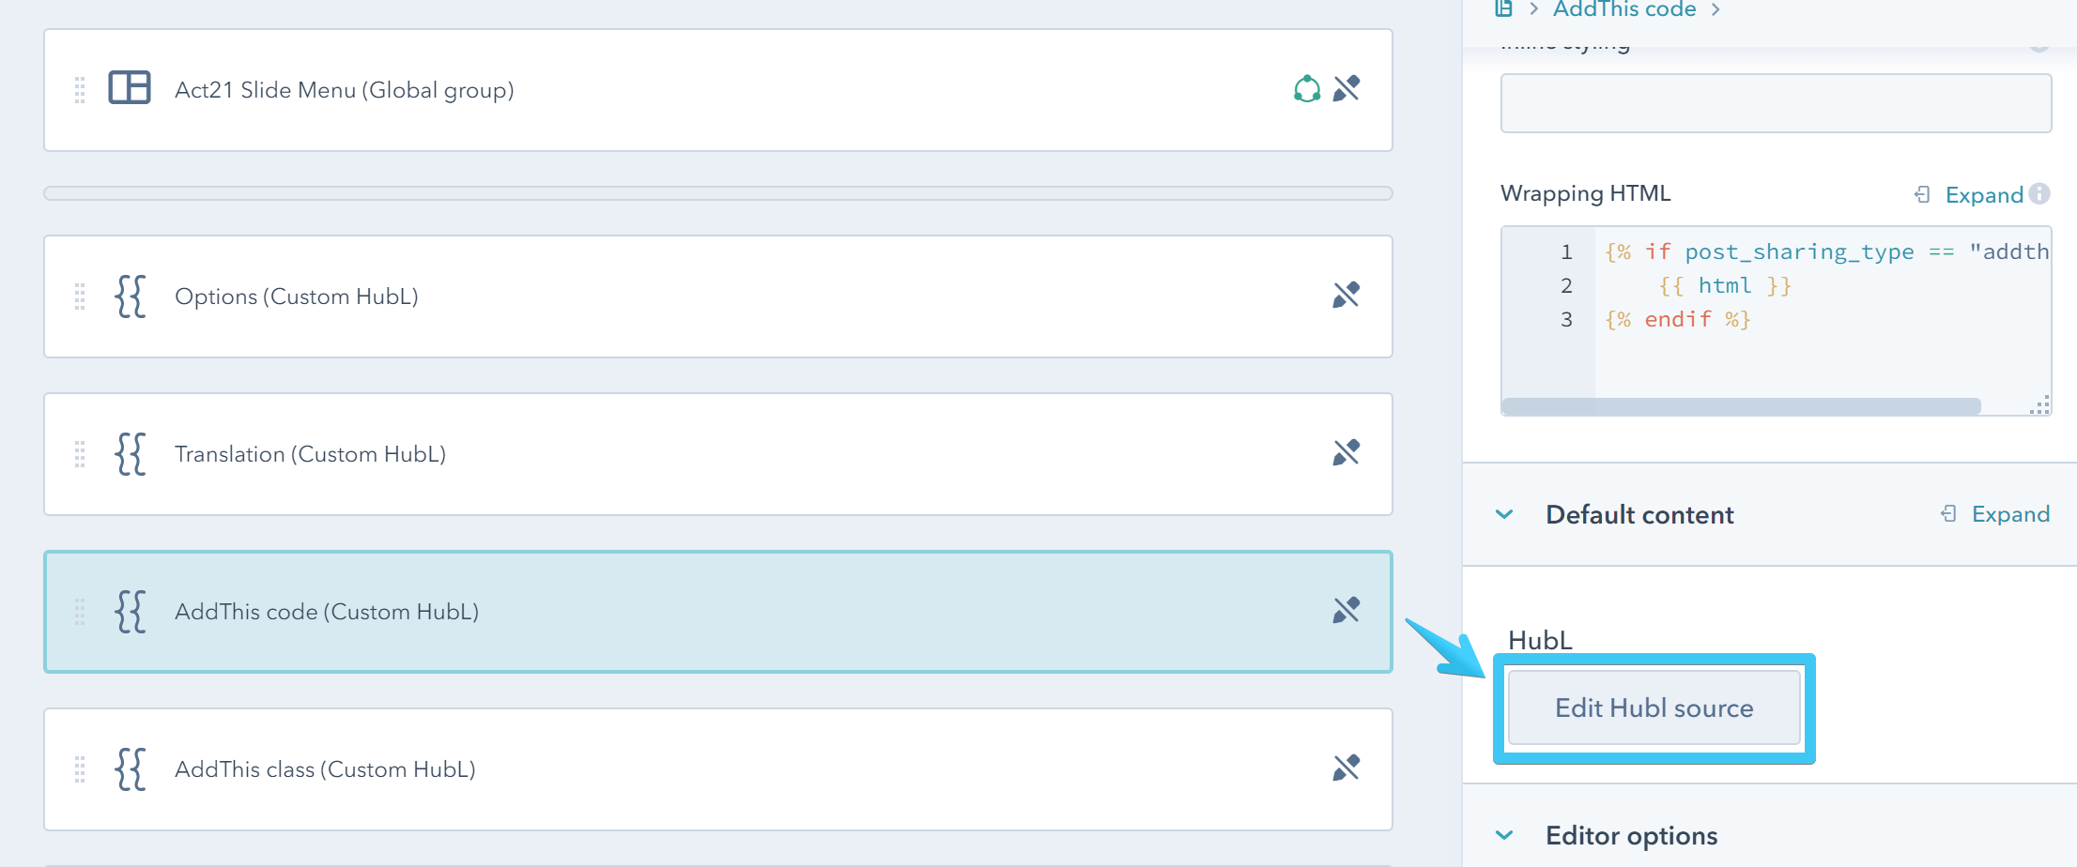Collapse the Default content section
The width and height of the screenshot is (2077, 867).
(x=1506, y=514)
